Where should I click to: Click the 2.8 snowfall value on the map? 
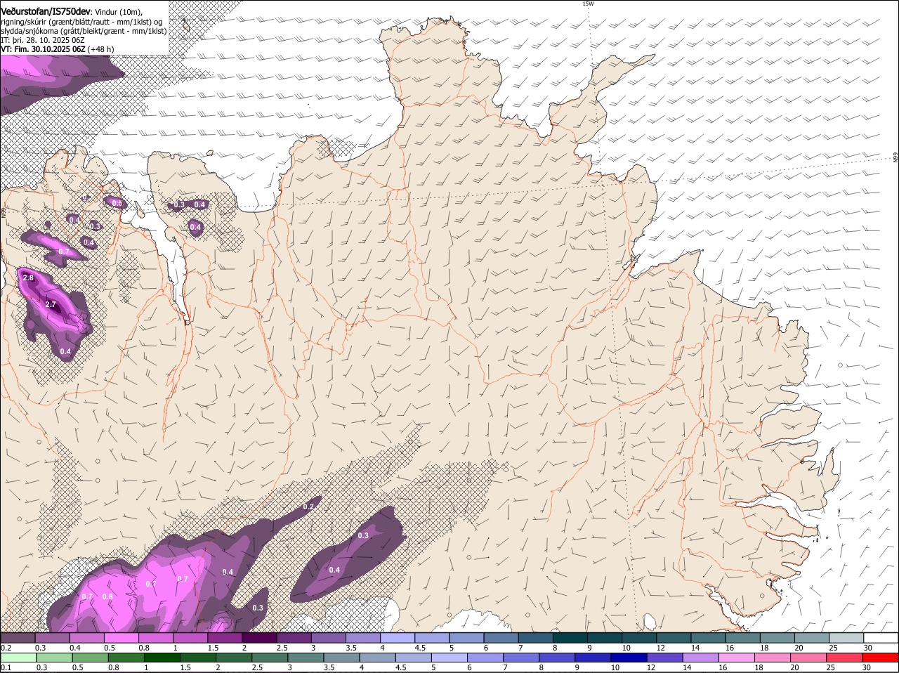(x=28, y=278)
